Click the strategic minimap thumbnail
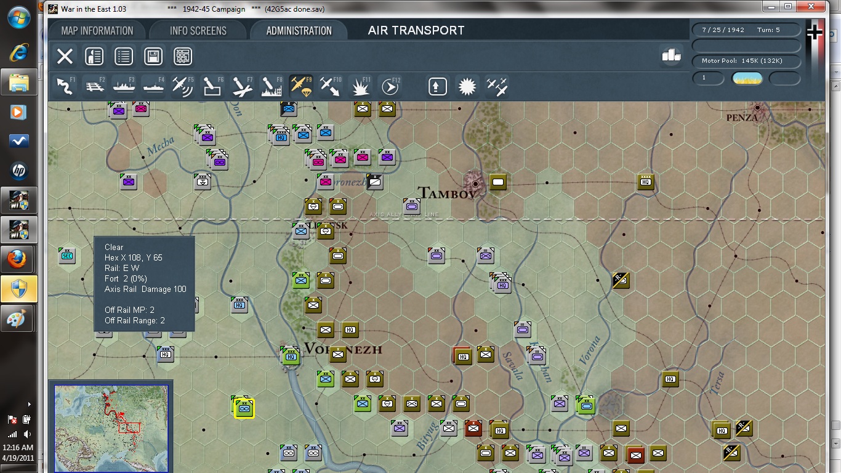 click(111, 428)
